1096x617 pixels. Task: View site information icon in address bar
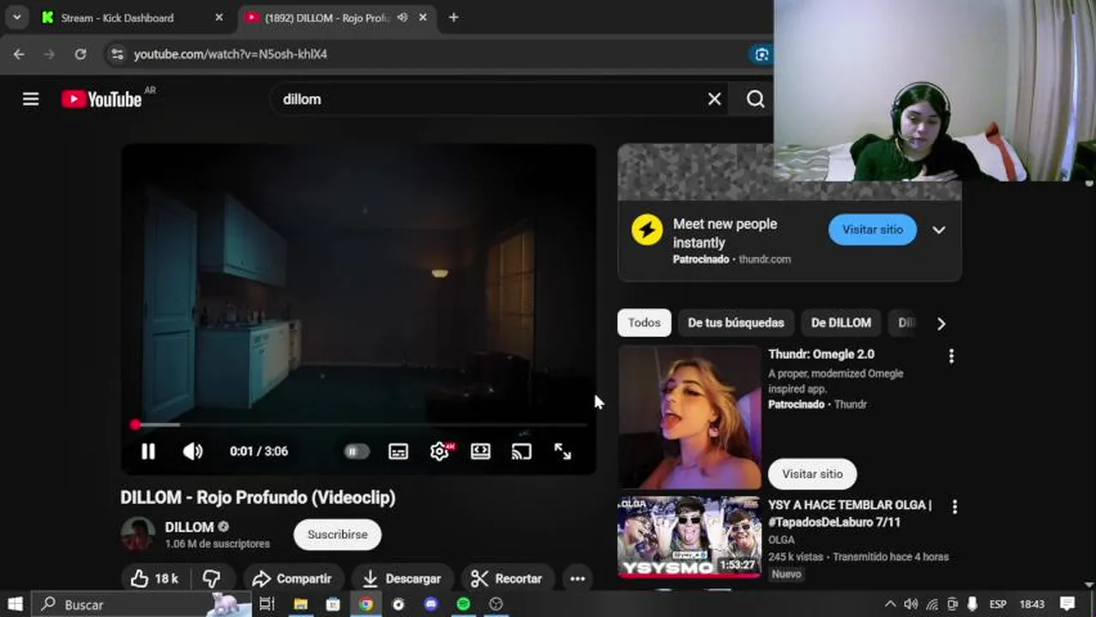tap(117, 54)
